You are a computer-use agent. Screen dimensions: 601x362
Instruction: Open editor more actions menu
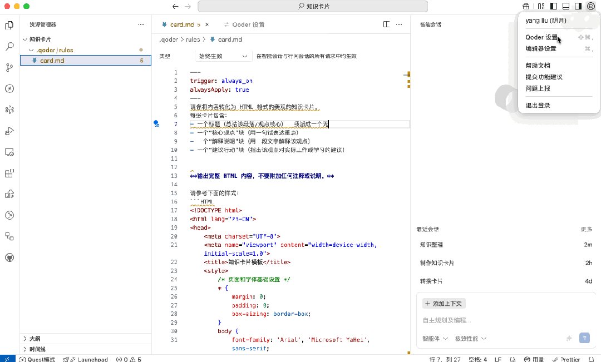(x=399, y=24)
